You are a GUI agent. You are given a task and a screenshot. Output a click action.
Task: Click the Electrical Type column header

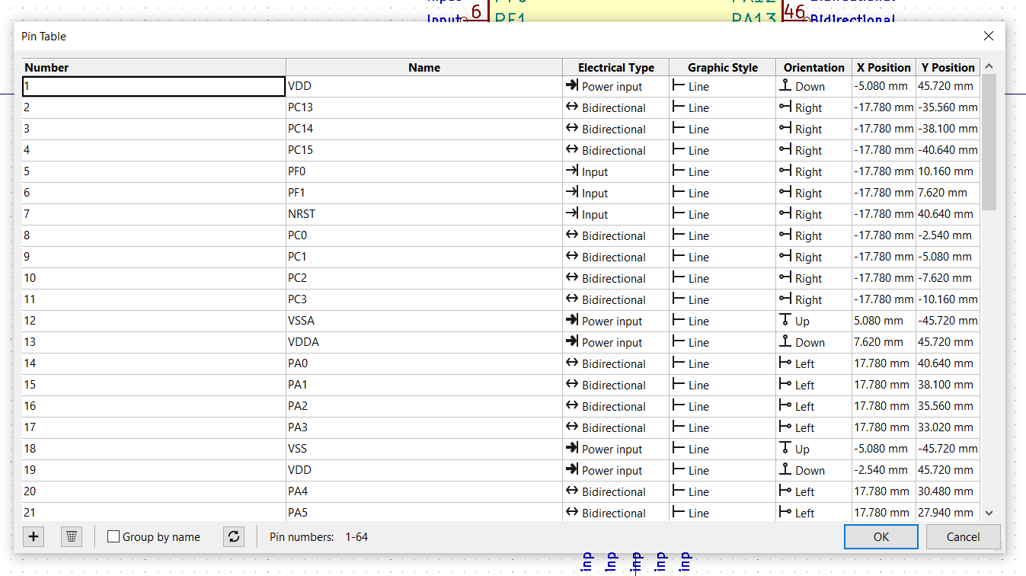click(x=615, y=67)
